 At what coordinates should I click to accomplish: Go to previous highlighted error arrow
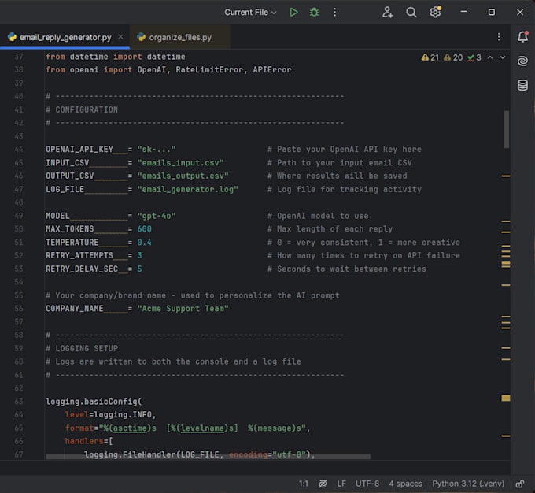[490, 57]
